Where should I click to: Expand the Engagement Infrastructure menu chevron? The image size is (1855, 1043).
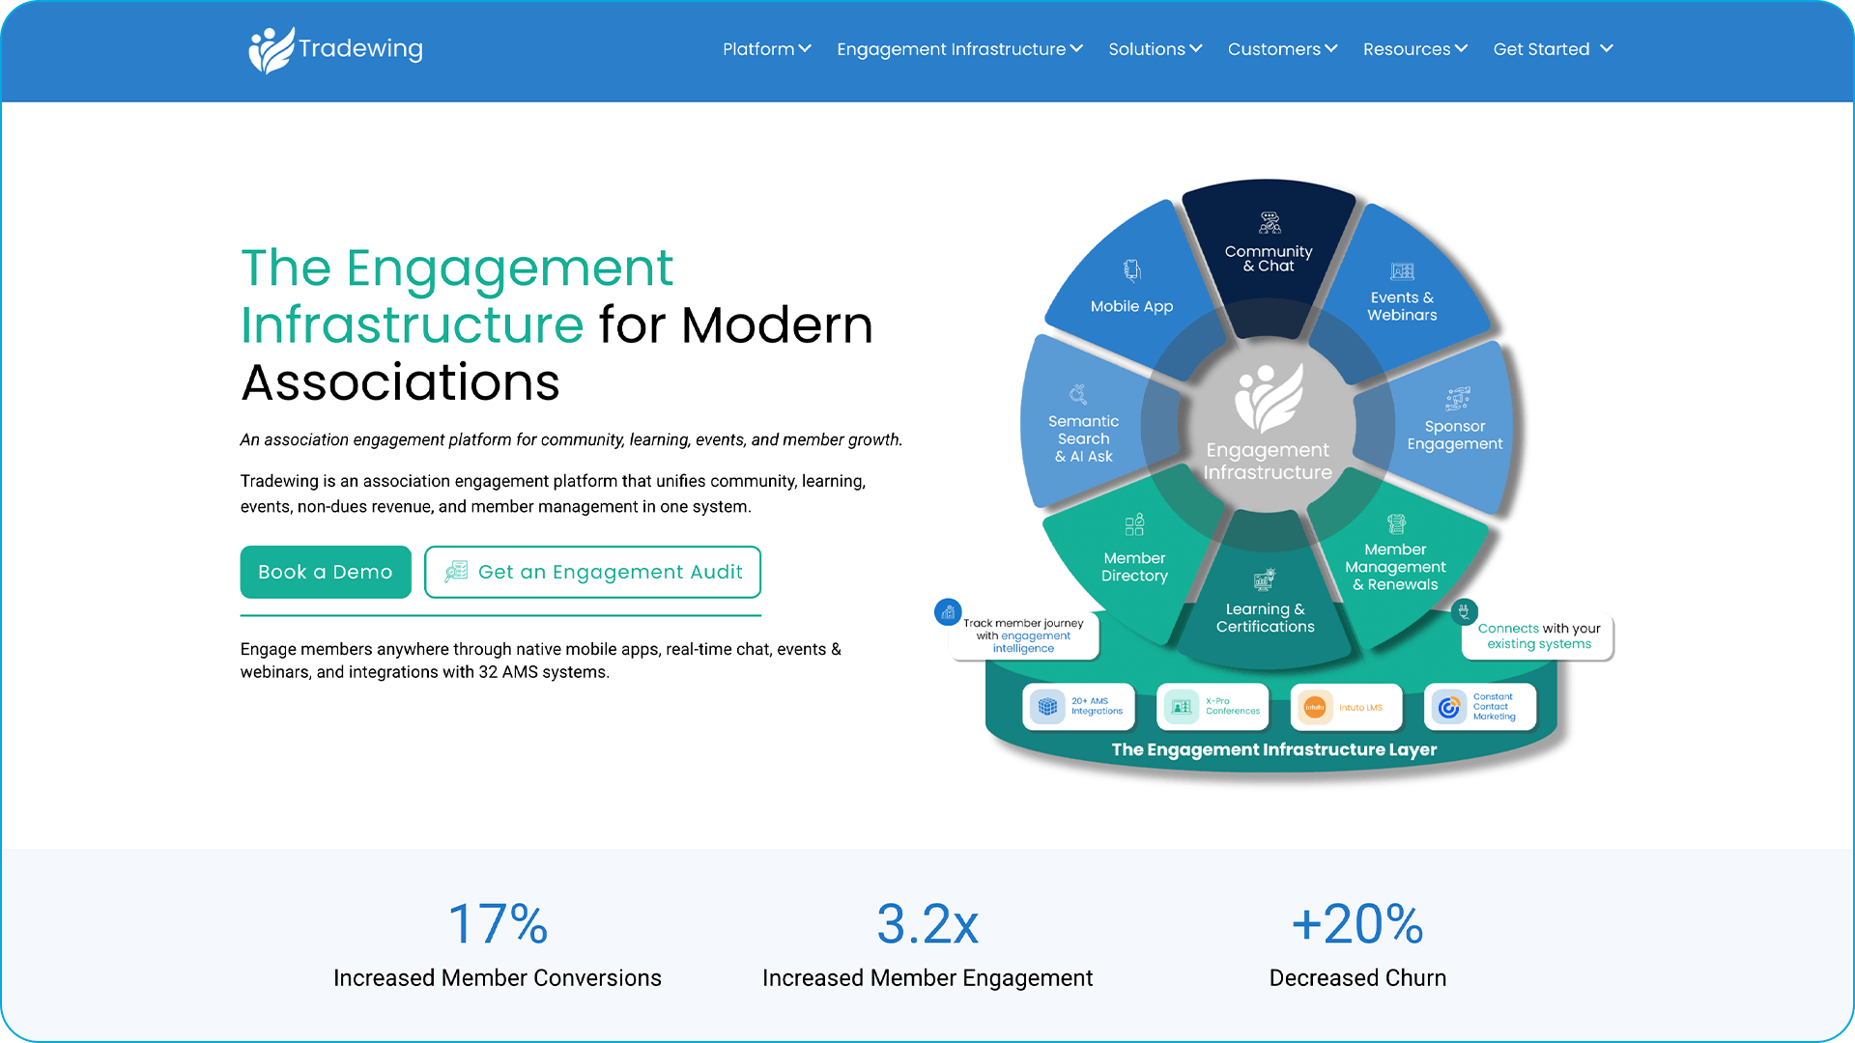1076,48
